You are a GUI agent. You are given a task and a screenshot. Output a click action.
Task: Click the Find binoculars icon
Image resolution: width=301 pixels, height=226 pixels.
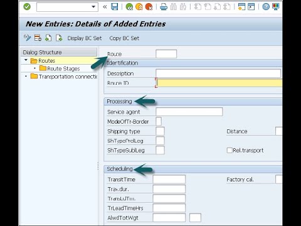[173, 7]
